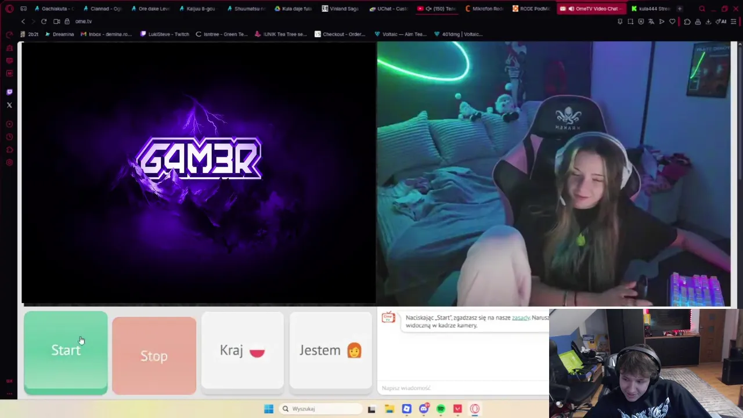Open the Dreamina bookmark
The height and width of the screenshot is (418, 743).
(59, 34)
